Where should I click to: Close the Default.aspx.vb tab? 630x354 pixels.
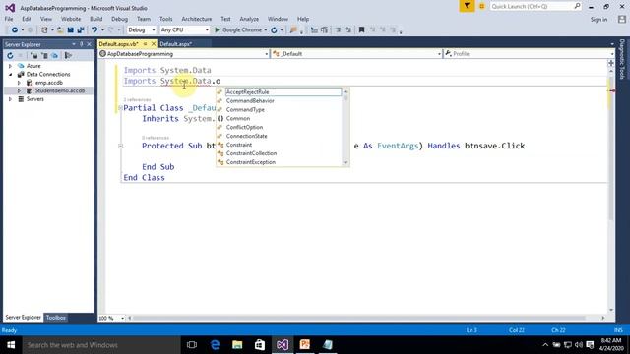point(154,43)
